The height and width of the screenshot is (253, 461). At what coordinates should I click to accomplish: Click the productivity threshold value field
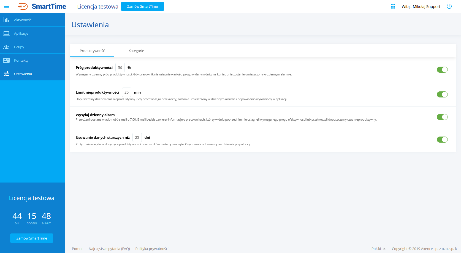[120, 67]
